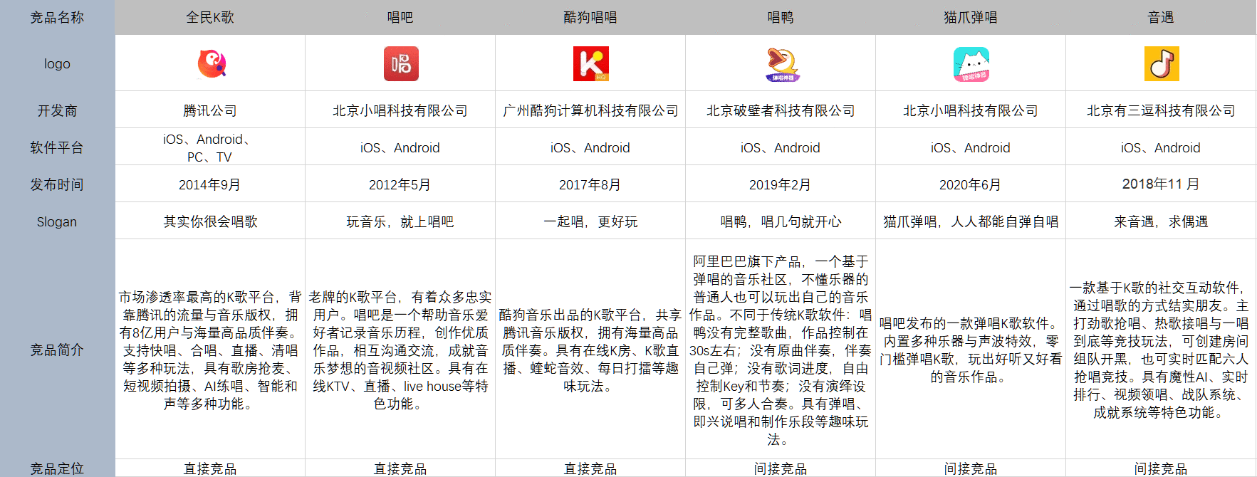Click the iOS、Android、PC、TV platform cell
The image size is (1257, 477).
[x=210, y=147]
